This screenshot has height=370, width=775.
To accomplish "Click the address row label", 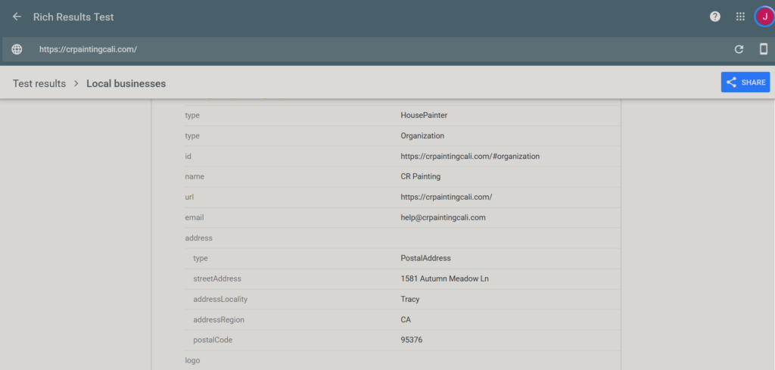I will coord(198,238).
